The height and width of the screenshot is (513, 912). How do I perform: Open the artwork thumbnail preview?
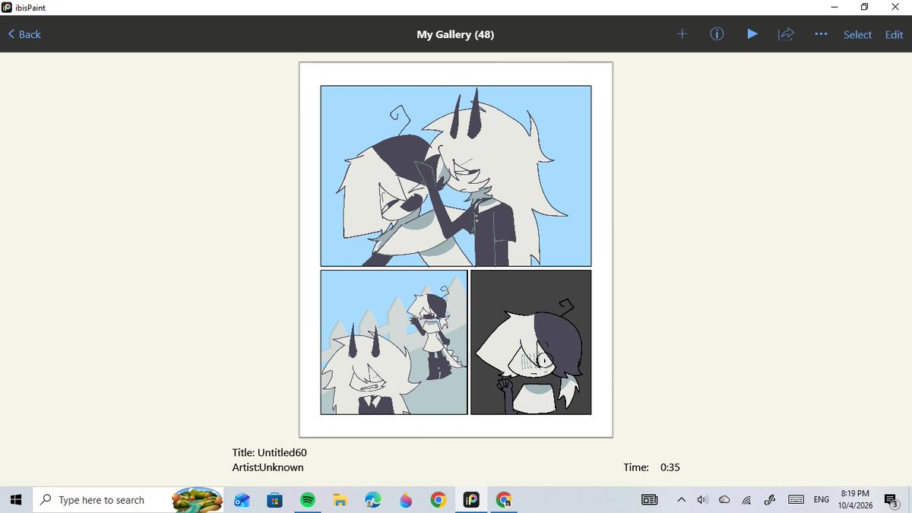point(456,249)
